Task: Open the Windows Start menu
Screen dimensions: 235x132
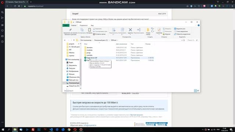Action: (3, 129)
